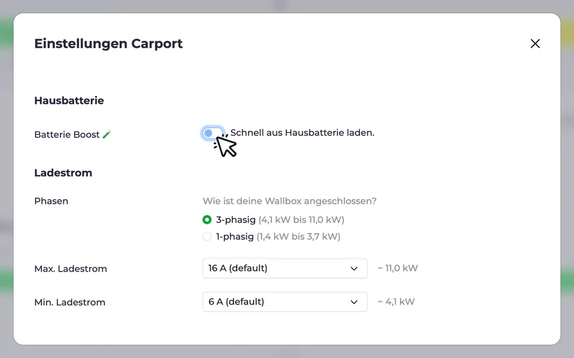
Task: Close the Einstellungen Carport dialog
Action: (x=535, y=44)
